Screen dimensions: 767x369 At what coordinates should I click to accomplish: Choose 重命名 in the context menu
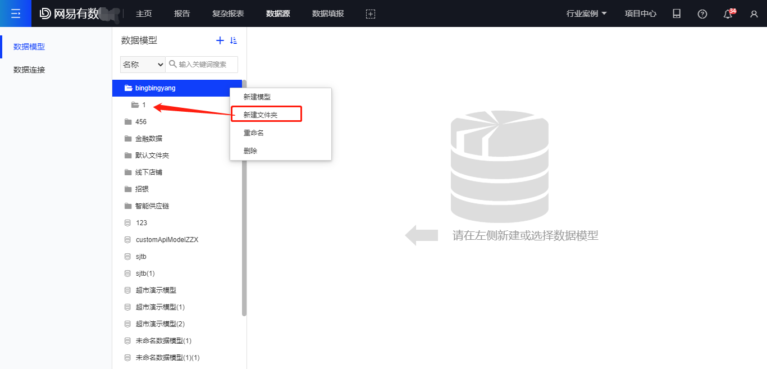pos(254,133)
